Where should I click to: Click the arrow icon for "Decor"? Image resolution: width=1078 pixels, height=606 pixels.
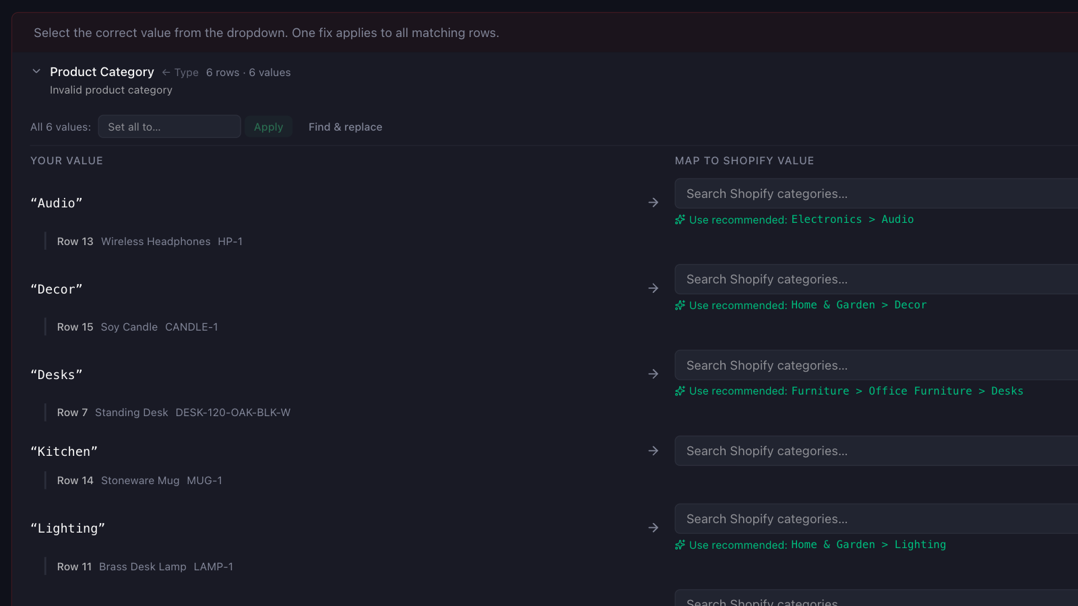pos(653,288)
